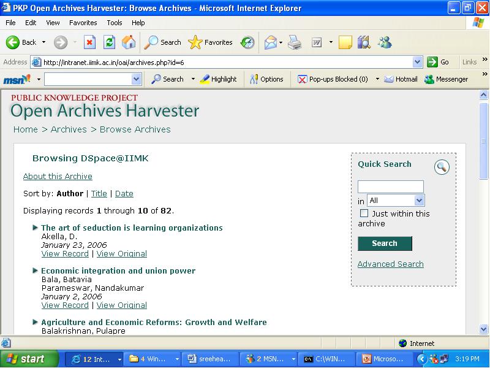
Task: Open the Home page icon
Action: 129,42
